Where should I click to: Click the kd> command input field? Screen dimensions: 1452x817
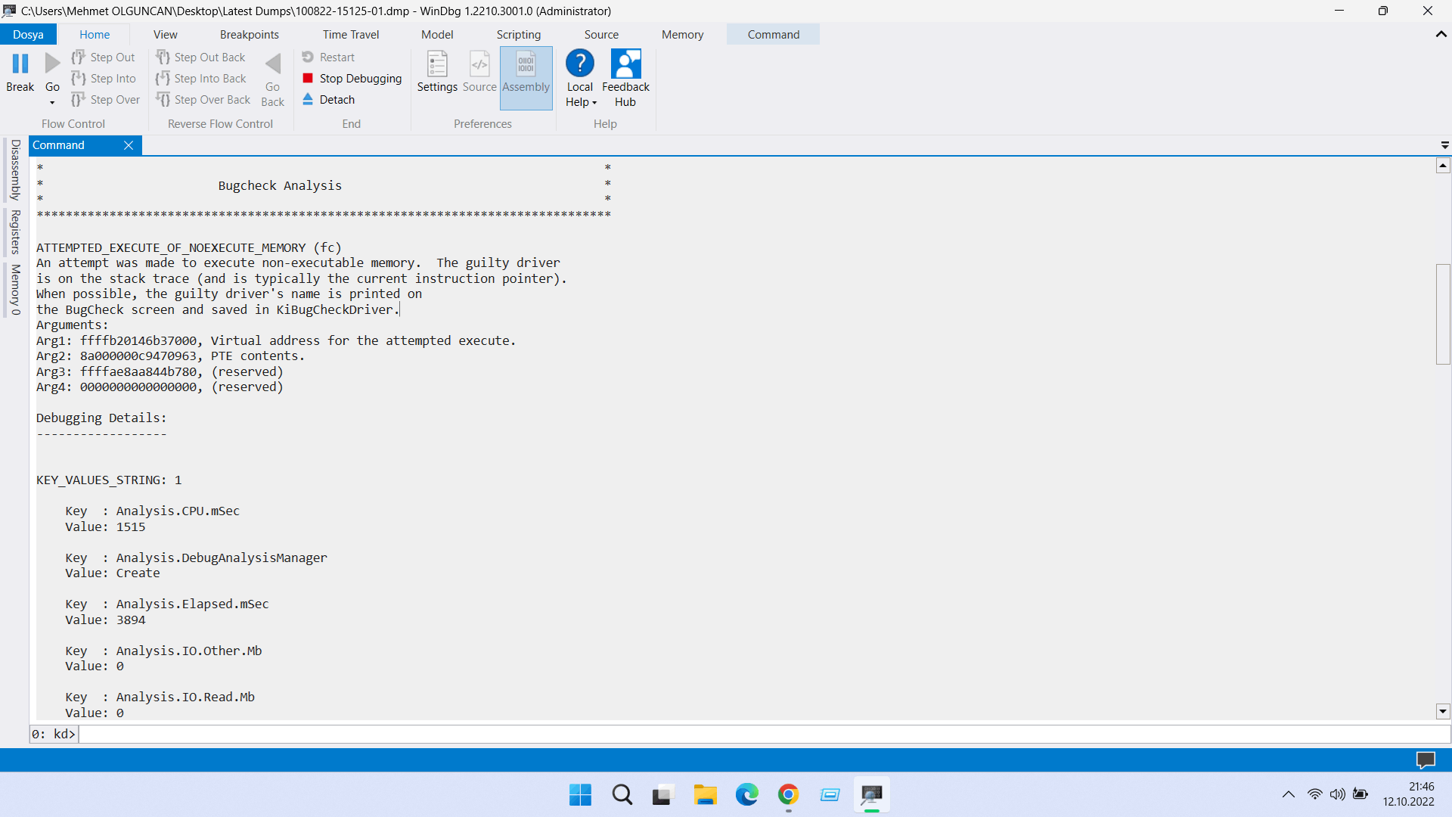(756, 734)
